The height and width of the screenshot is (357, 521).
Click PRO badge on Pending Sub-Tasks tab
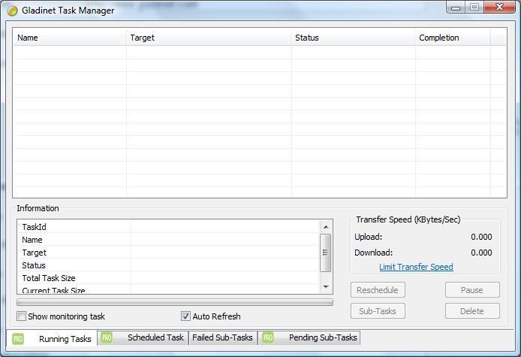pyautogui.click(x=268, y=337)
